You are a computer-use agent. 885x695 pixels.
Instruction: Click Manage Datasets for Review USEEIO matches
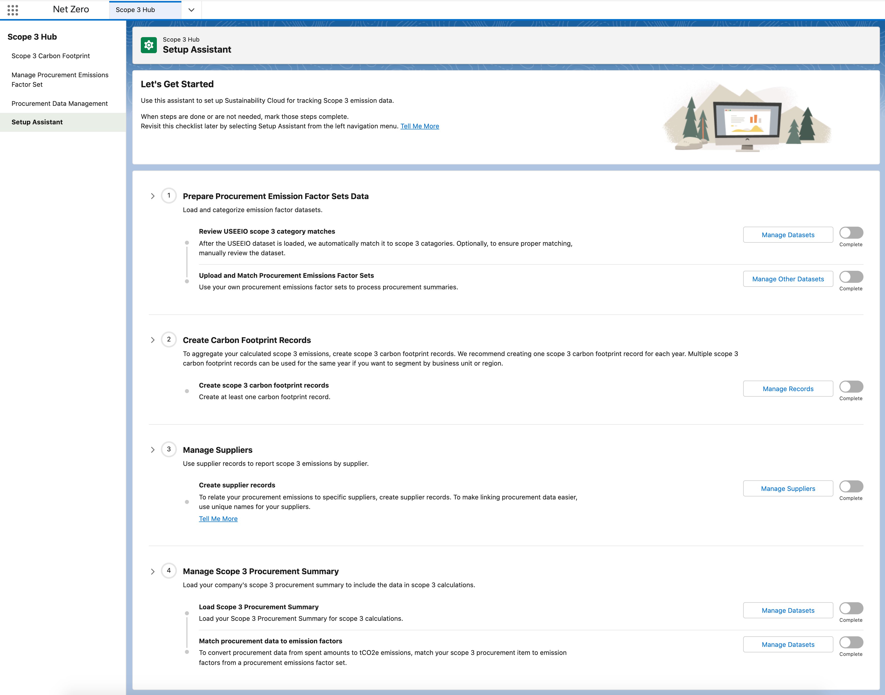788,235
